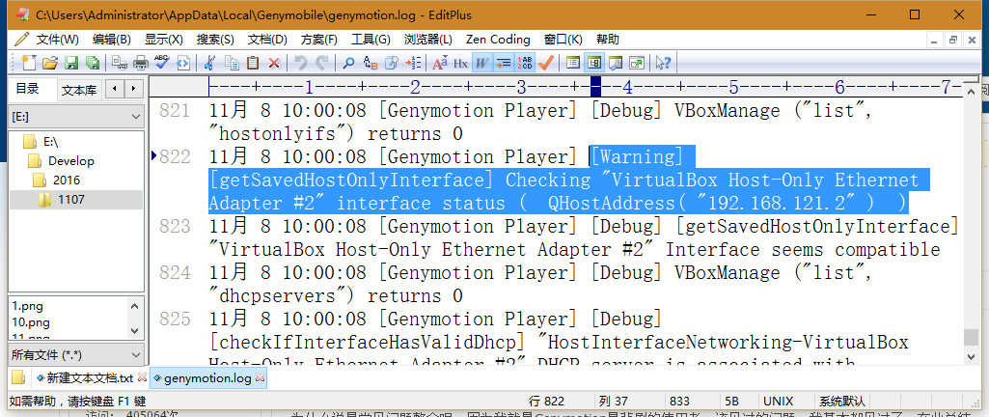Viewport: 989px width, 417px height.
Task: Open the Replace dialog icon
Action: [371, 63]
